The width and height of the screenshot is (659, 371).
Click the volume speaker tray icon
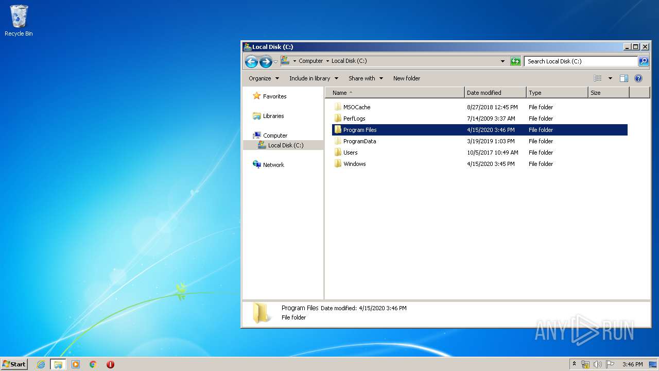coord(598,364)
